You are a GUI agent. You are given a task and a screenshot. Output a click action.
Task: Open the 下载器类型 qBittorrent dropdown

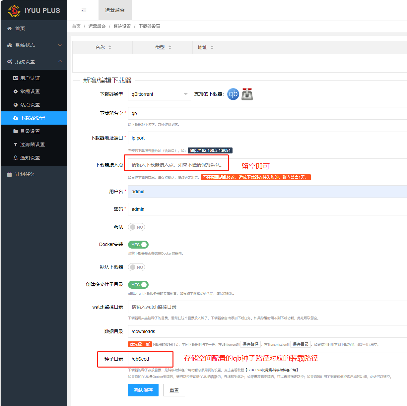(x=159, y=94)
